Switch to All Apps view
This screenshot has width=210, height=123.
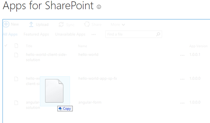10,34
